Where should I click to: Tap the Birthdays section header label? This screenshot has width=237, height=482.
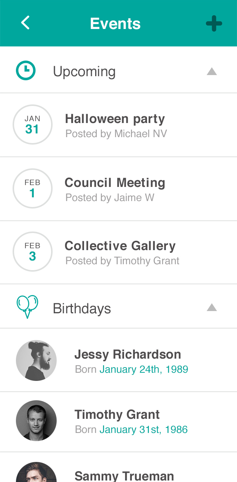tap(82, 308)
